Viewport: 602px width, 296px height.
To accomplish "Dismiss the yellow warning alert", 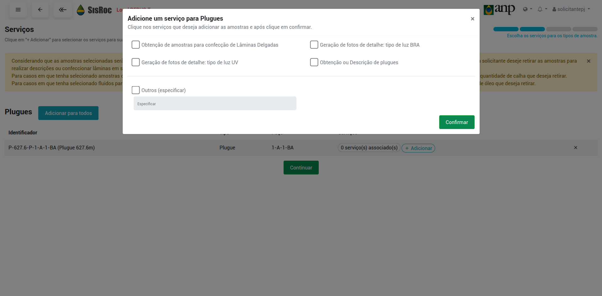I will click(x=589, y=61).
